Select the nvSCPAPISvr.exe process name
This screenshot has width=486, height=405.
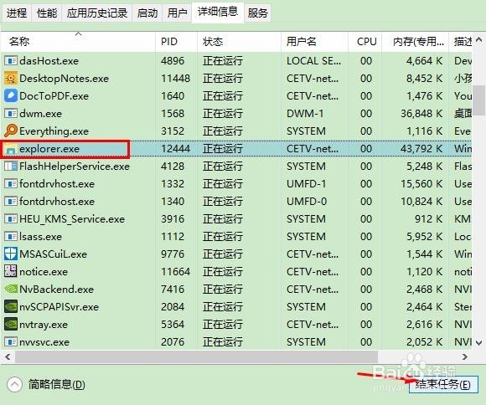(x=59, y=307)
